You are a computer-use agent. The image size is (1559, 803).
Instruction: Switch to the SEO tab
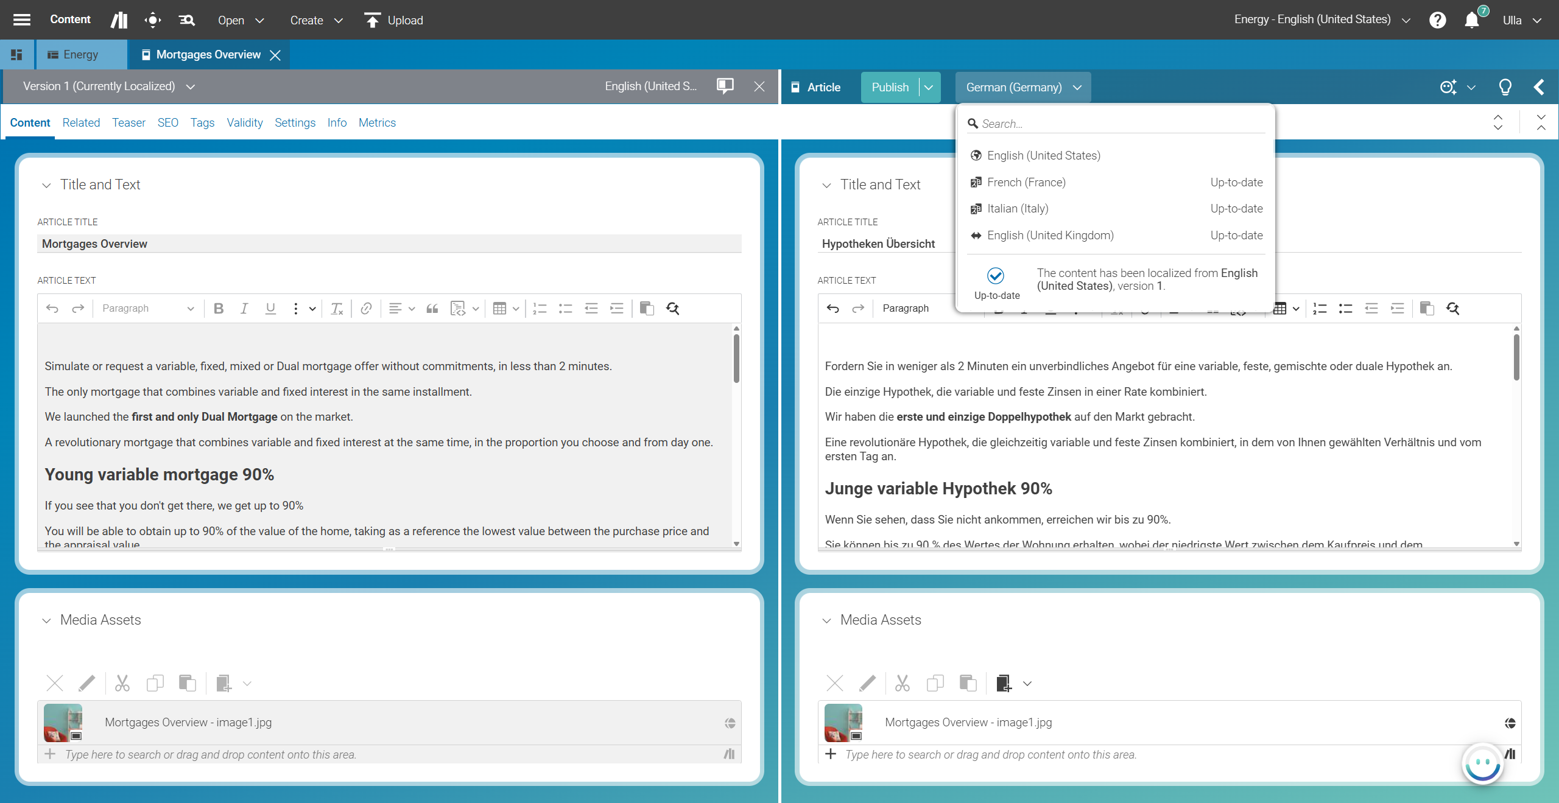click(167, 122)
